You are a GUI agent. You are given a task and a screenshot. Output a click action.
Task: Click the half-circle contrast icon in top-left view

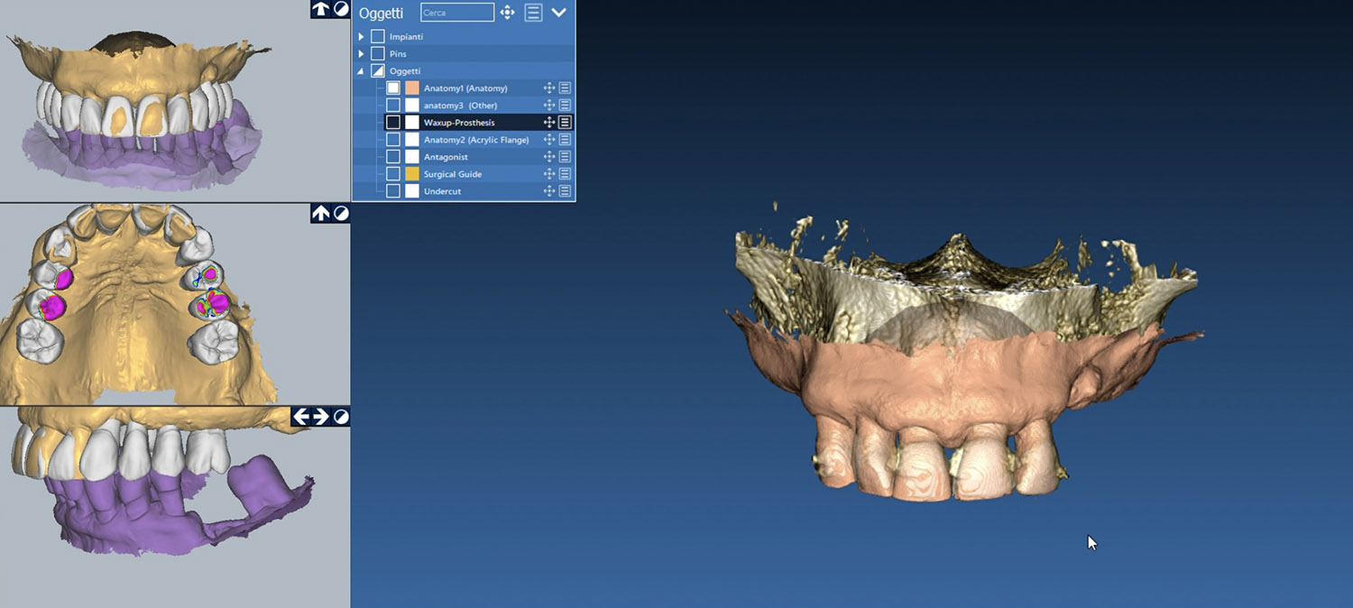(341, 9)
